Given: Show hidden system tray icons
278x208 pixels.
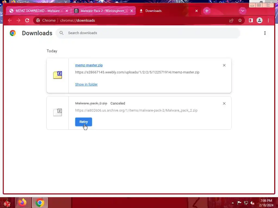Looking at the screenshot, I should (233, 203).
